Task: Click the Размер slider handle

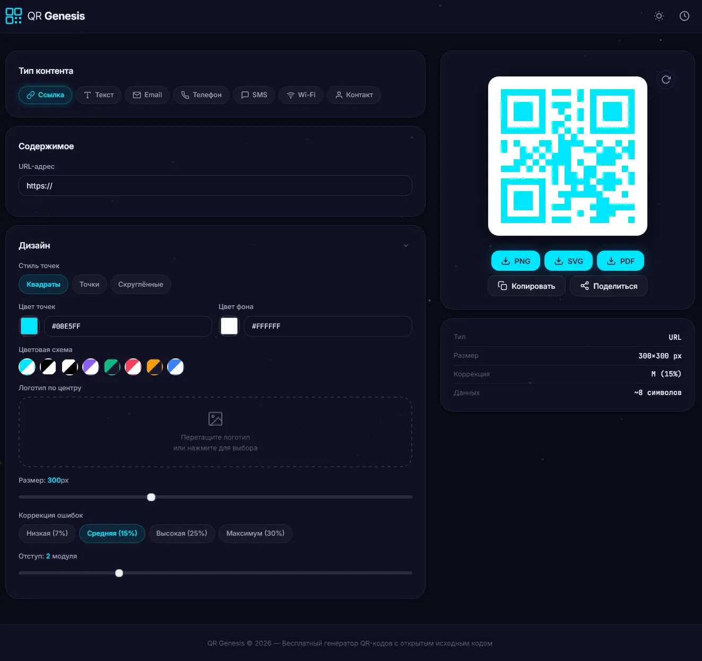Action: [x=151, y=497]
